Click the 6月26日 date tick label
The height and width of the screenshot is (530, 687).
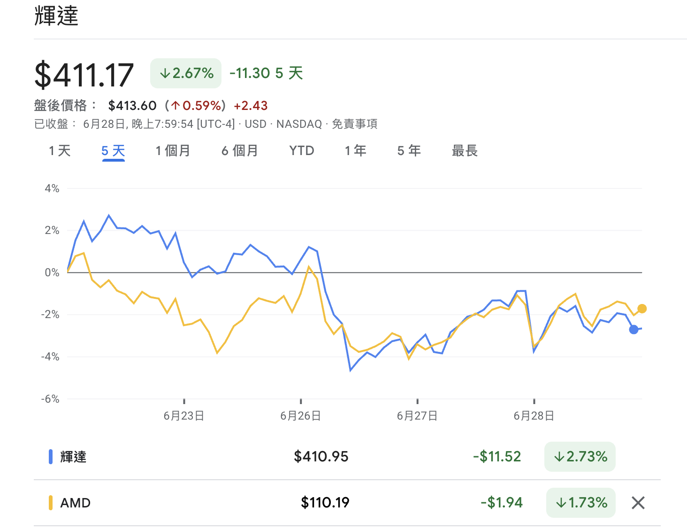pos(301,416)
